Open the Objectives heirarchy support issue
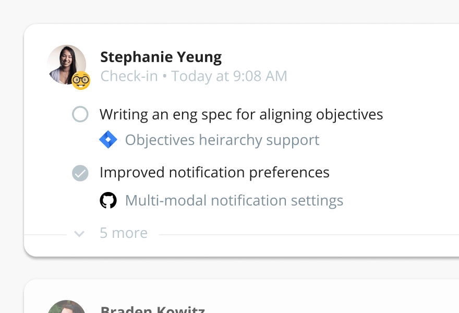Viewport: 459px width, 313px height. tap(222, 140)
